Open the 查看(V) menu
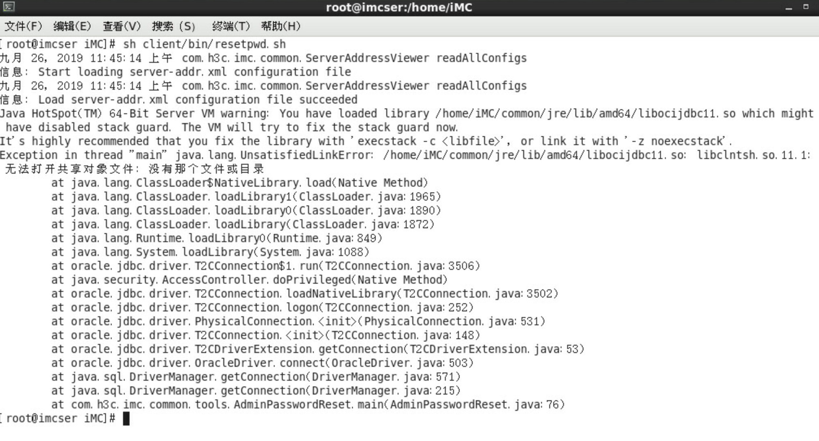The image size is (819, 441). (121, 26)
